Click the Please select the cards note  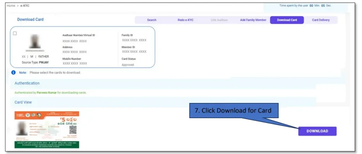click(55, 72)
